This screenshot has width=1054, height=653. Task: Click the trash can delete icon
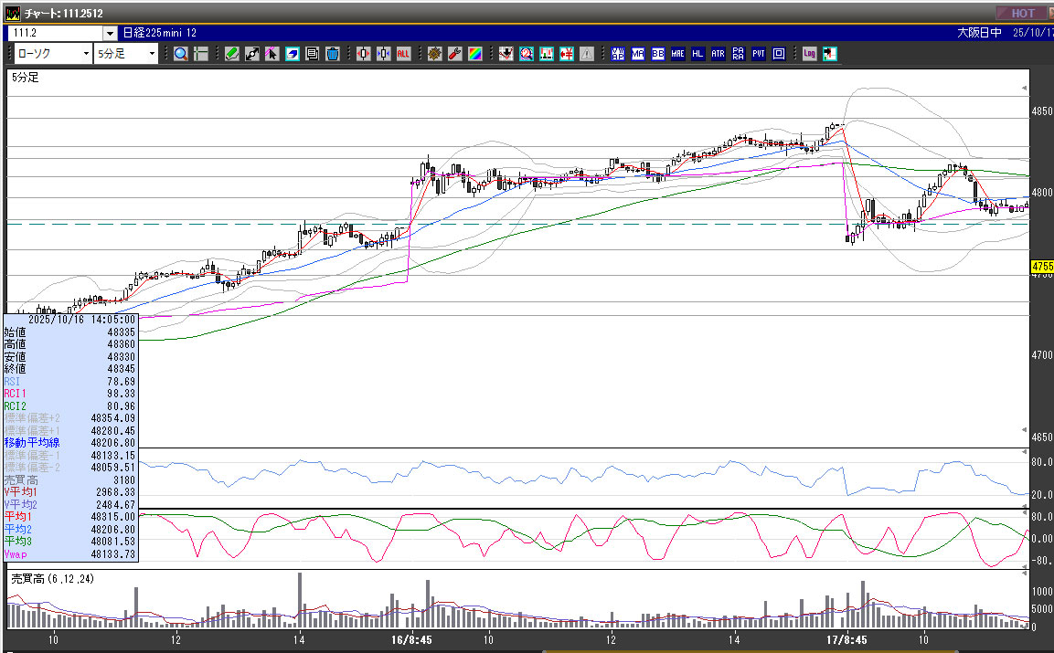click(332, 54)
